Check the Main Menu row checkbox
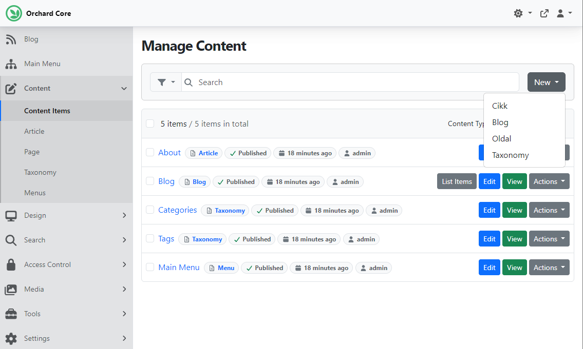583x349 pixels. click(150, 267)
